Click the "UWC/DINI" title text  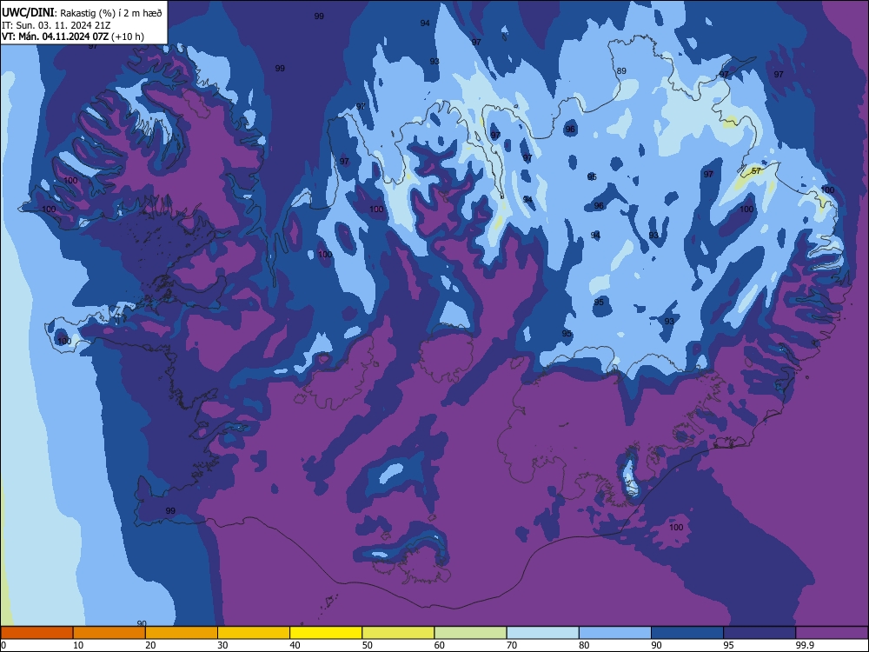pyautogui.click(x=28, y=13)
